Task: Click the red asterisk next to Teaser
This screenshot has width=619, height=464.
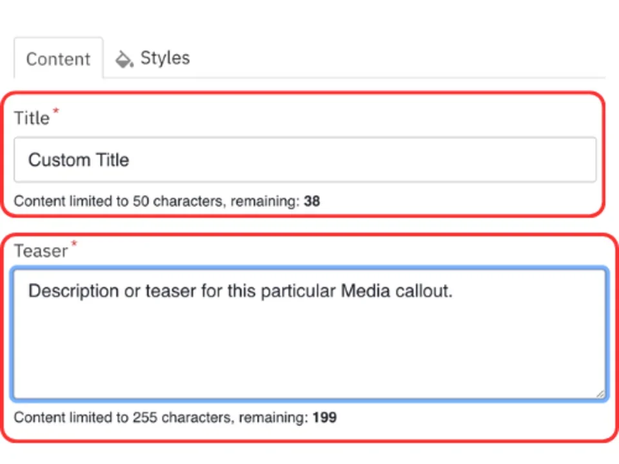Action: click(x=74, y=244)
